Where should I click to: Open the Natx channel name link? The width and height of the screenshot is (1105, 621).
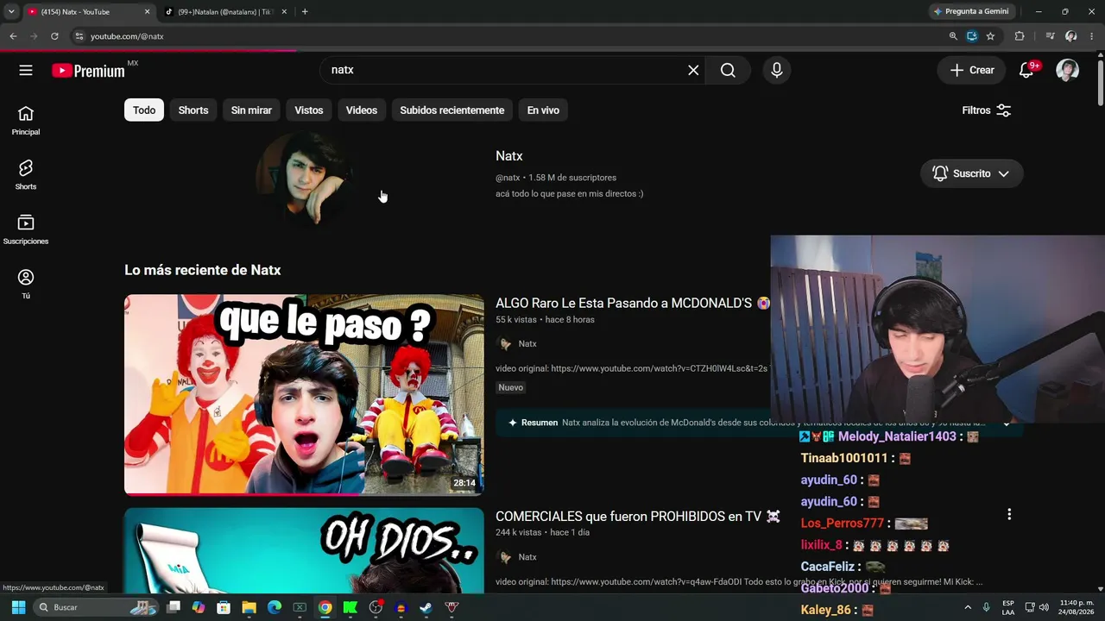click(x=509, y=156)
